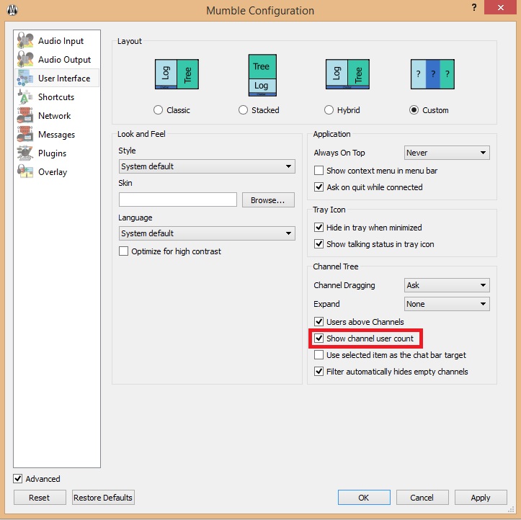Disable Ask on quit while connected
Screen dimensions: 521x520
point(319,187)
